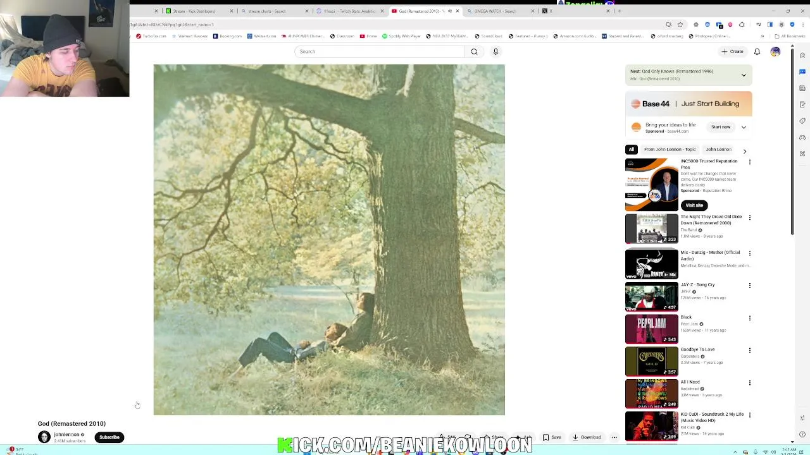Switch to the OMEGA WATCH - Search tab
The image size is (810, 455).
click(x=499, y=11)
